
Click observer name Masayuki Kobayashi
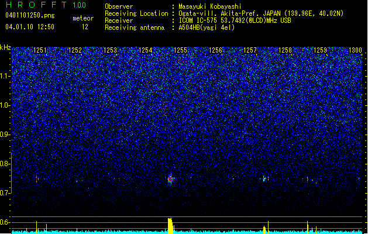tap(210, 6)
